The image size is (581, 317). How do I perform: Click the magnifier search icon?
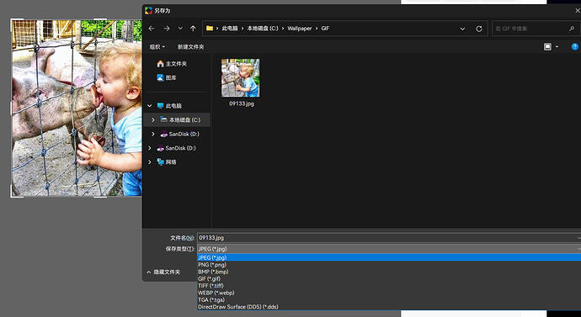(572, 29)
